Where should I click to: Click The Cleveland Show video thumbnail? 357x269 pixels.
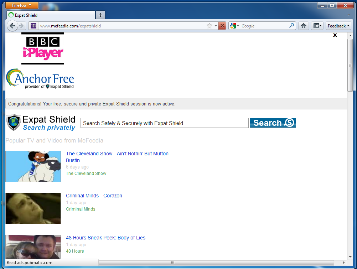pyautogui.click(x=33, y=166)
